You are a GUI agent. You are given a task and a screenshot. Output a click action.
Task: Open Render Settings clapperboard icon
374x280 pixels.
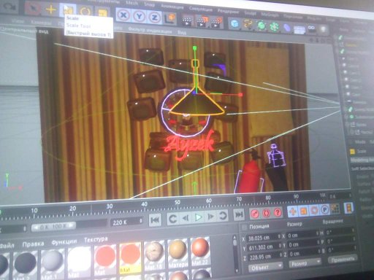216,22
